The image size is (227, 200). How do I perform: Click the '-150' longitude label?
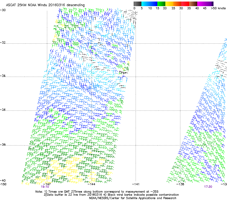pos(3,184)
